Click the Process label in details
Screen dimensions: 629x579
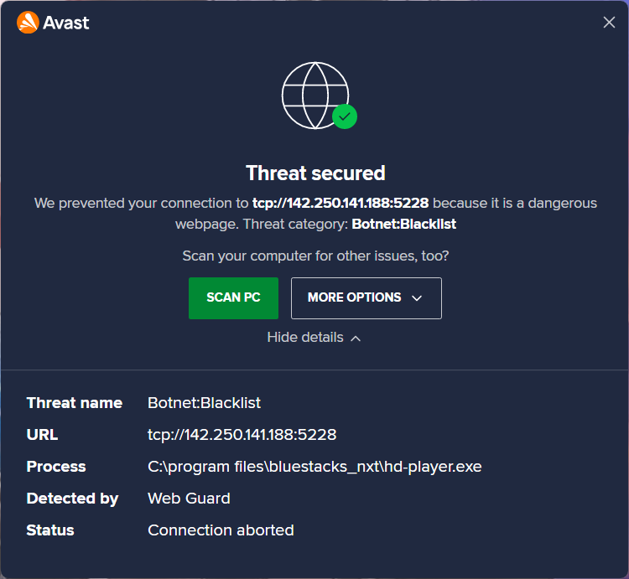pyautogui.click(x=56, y=467)
